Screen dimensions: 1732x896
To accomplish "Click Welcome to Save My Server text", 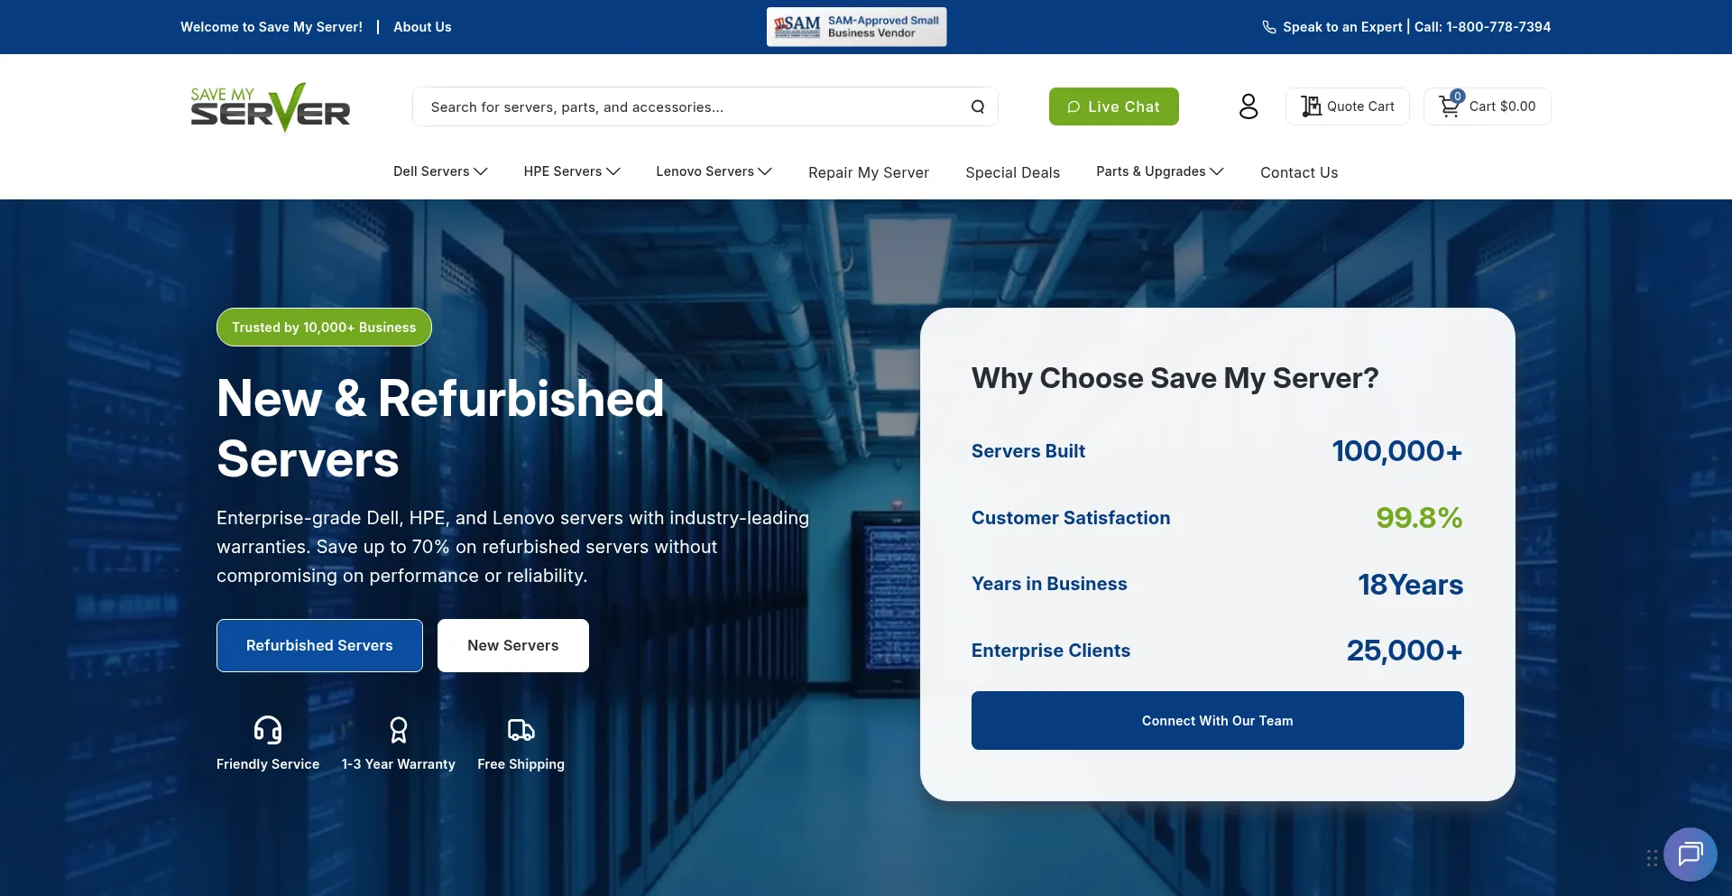I will pos(272,27).
